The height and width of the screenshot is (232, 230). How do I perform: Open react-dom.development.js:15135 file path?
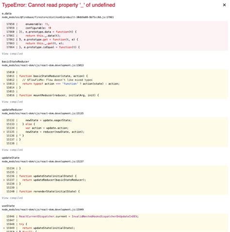(43, 114)
